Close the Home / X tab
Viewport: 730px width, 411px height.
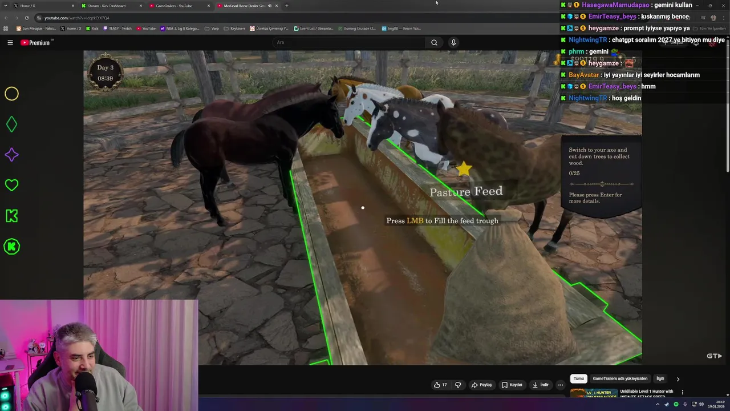(x=72, y=6)
